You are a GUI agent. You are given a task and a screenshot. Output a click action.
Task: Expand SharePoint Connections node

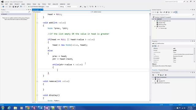click(153, 83)
